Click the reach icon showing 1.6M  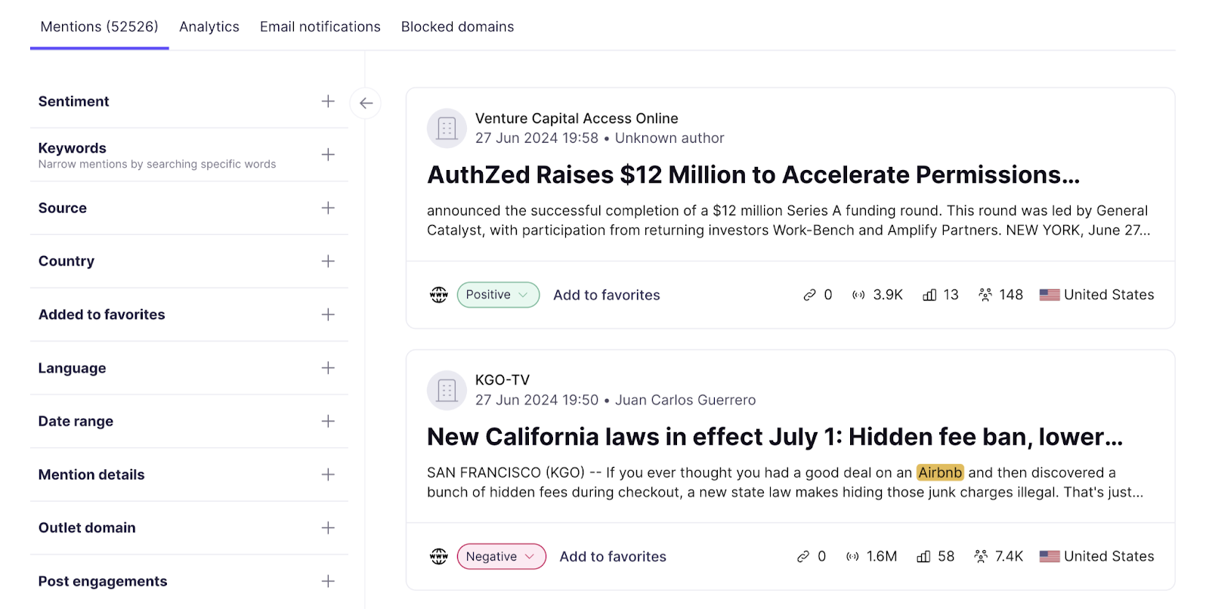(x=853, y=556)
